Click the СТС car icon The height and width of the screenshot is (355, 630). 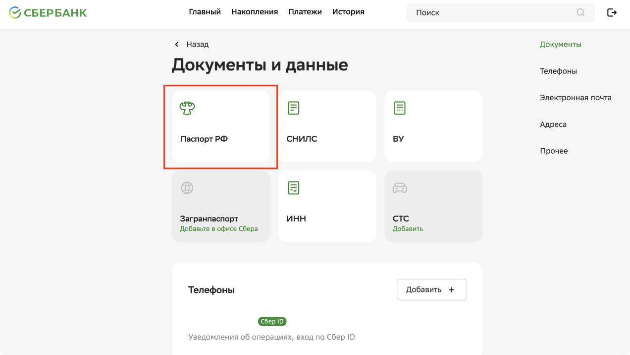click(400, 188)
